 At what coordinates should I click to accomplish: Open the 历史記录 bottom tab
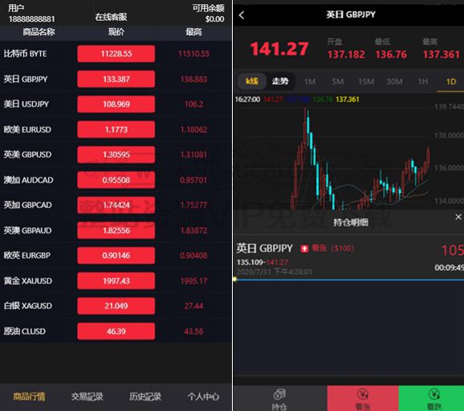tap(145, 397)
